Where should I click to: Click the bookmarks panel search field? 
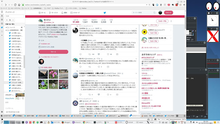click(x=14, y=16)
